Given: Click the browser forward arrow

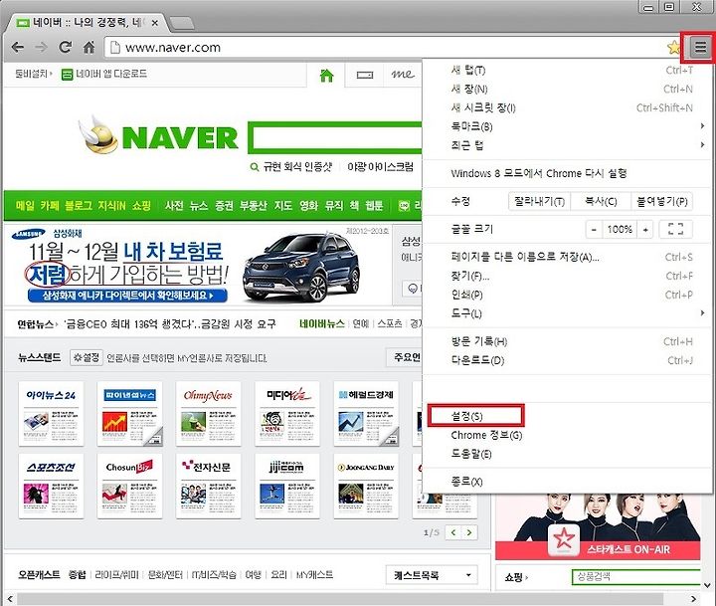Looking at the screenshot, I should pyautogui.click(x=41, y=47).
